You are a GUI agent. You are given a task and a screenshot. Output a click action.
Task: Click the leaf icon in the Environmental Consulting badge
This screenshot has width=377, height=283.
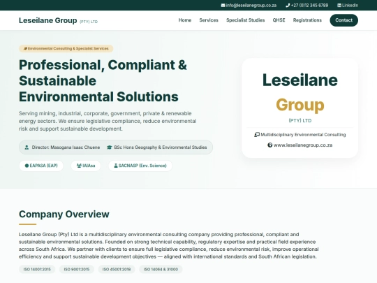click(25, 49)
